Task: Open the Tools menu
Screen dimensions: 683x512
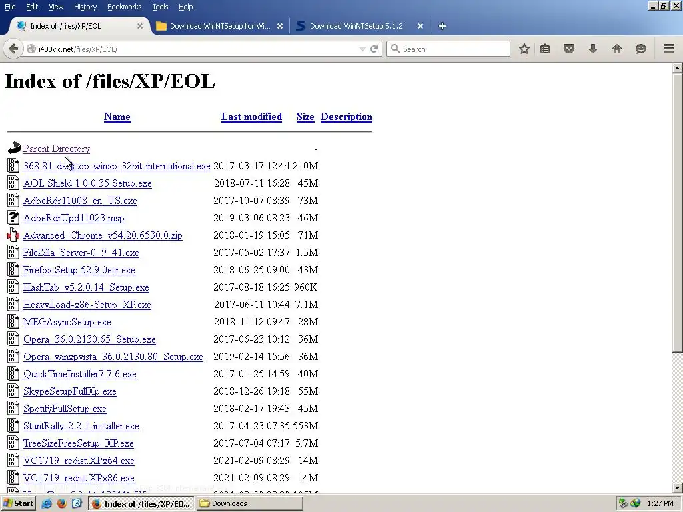Action: coord(160,7)
